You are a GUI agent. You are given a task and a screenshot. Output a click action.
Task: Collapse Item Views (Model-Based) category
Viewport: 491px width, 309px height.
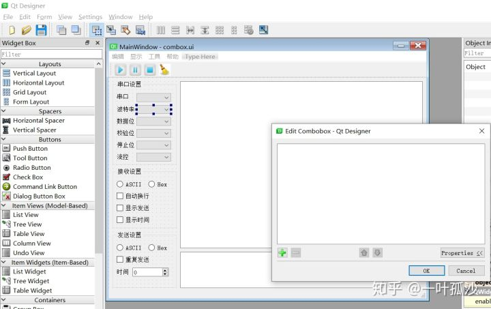click(x=4, y=206)
